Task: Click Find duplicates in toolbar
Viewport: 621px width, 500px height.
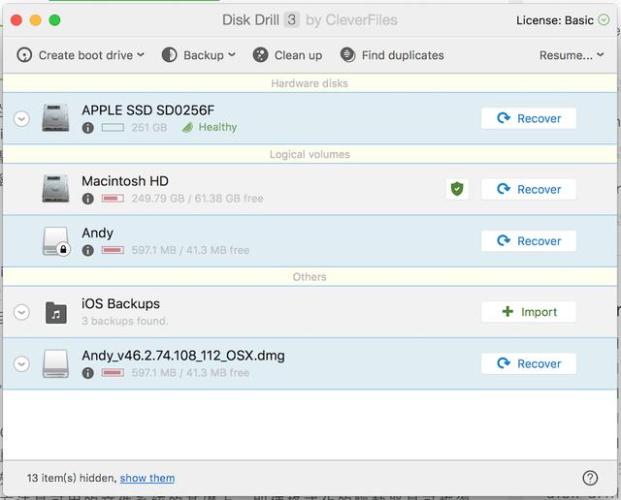Action: point(392,55)
